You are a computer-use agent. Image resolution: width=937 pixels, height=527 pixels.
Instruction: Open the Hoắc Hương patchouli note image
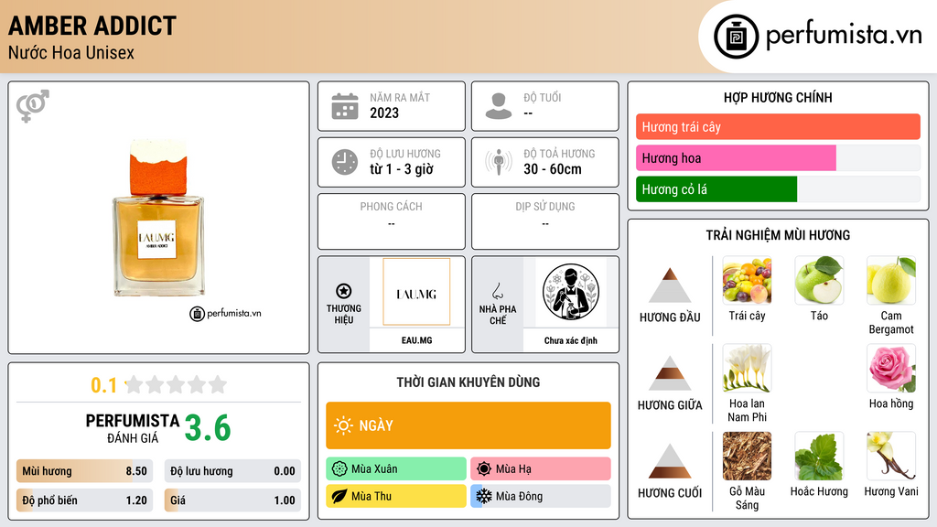coord(819,456)
